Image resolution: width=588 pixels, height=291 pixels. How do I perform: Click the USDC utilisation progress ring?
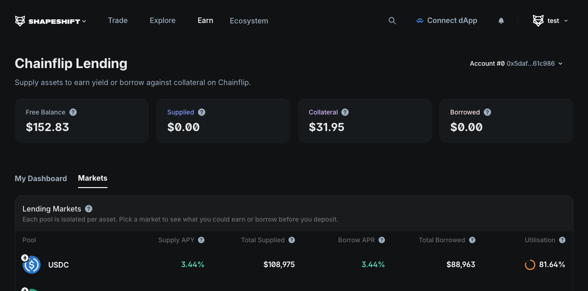click(x=530, y=265)
